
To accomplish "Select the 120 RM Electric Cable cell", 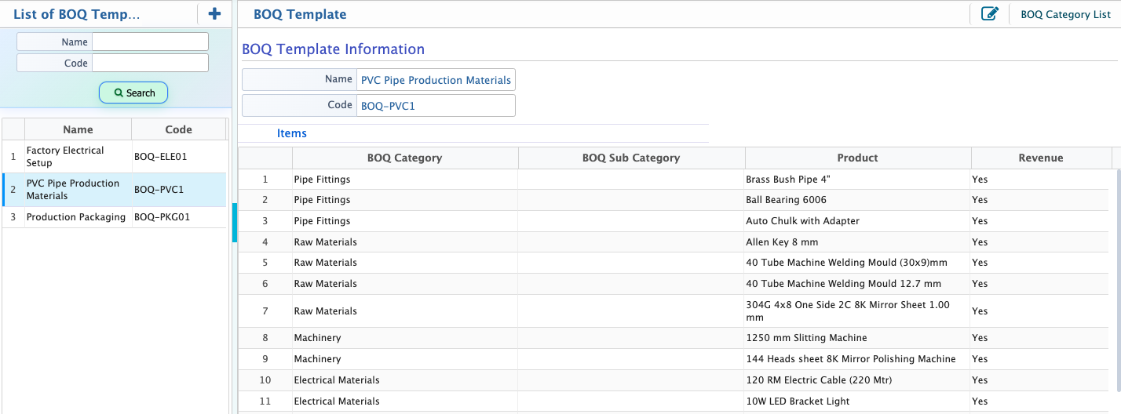I will pyautogui.click(x=857, y=380).
